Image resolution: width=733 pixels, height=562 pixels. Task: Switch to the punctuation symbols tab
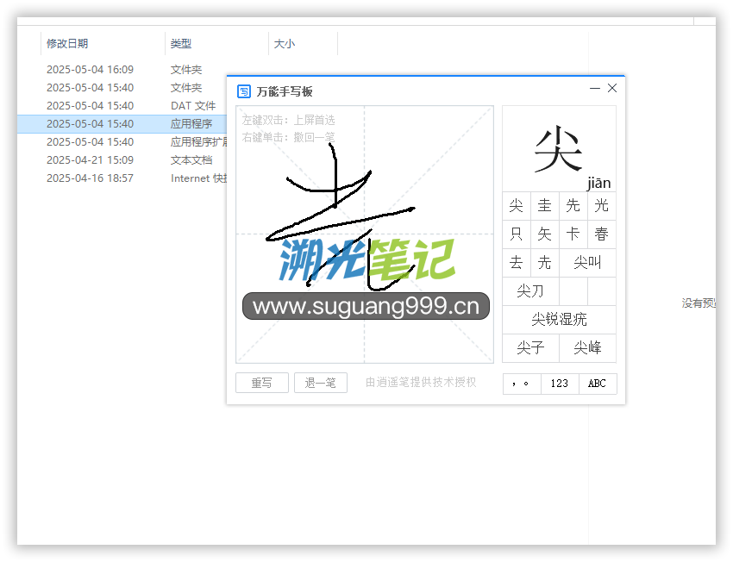(522, 384)
